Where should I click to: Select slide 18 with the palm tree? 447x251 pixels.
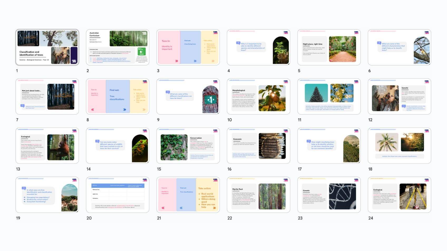click(x=399, y=146)
